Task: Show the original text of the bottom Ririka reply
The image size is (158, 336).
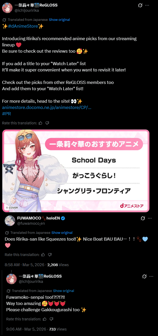Action: (64, 291)
